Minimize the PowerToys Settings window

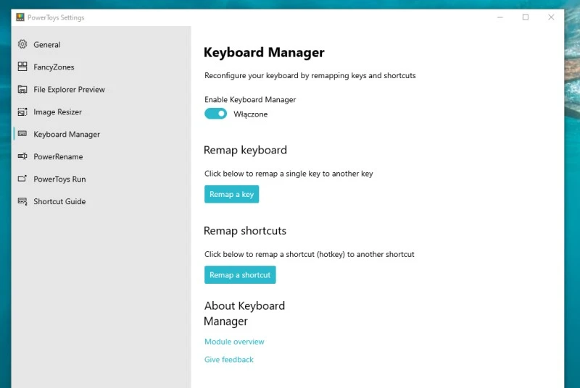tap(500, 17)
